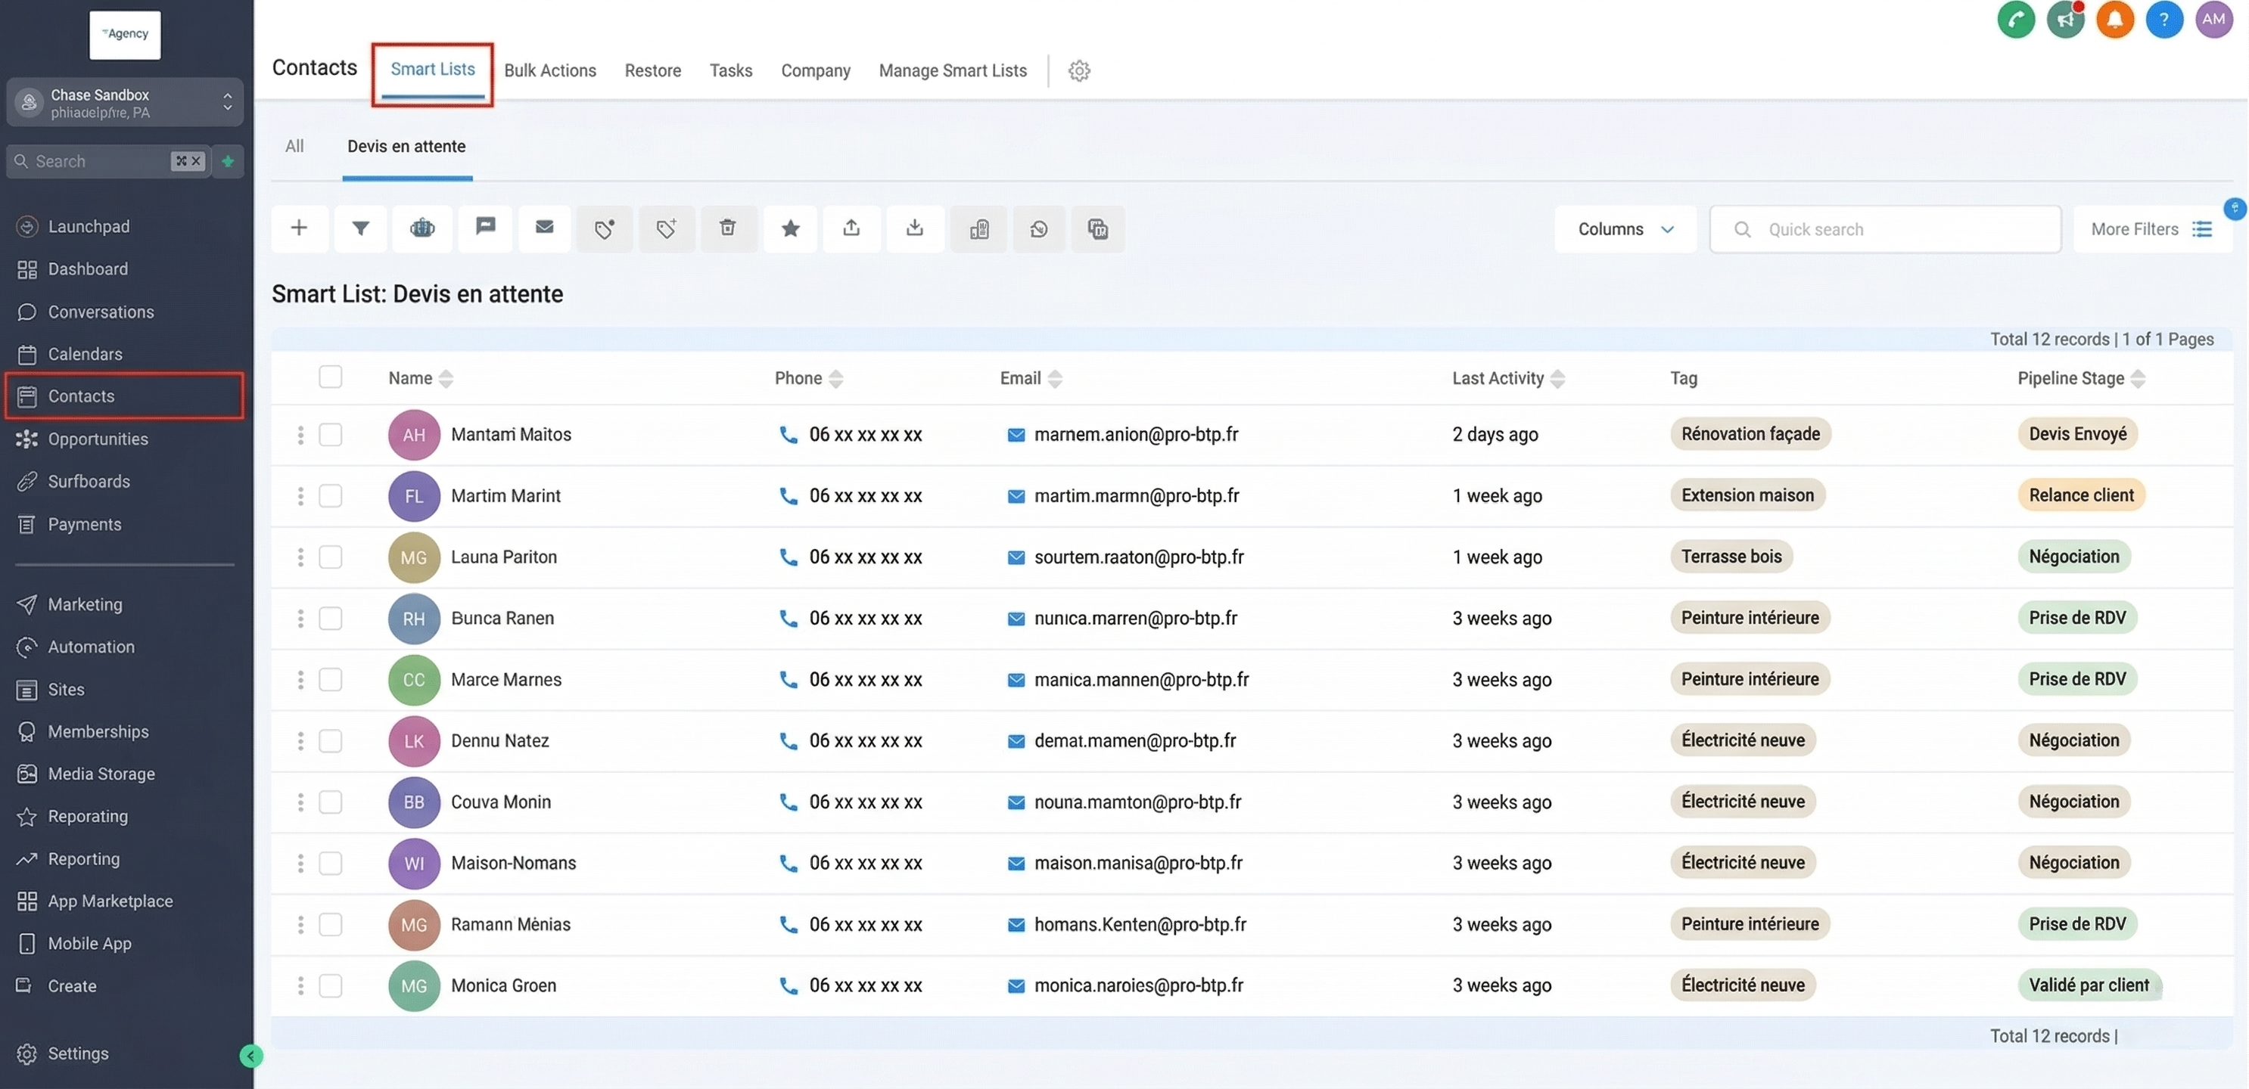Tick the checkbox for Monica Groen

coord(330,986)
